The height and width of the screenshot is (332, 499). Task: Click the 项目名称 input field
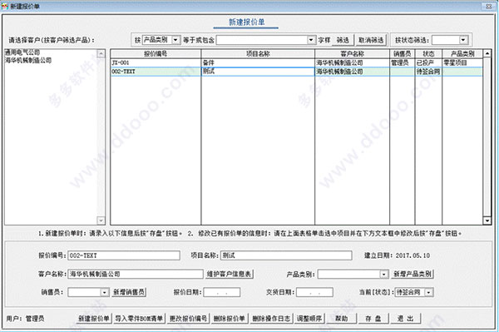(x=286, y=255)
